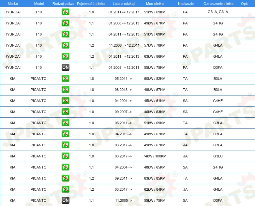Click body code JA in the G3LC row

[x=185, y=156]
